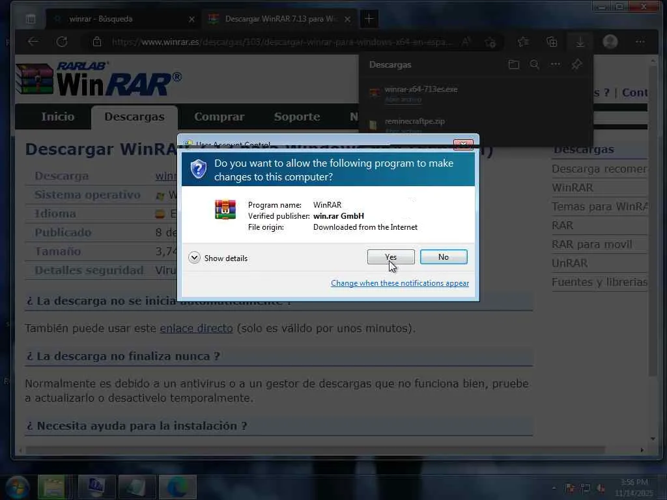This screenshot has width=667, height=500.
Task: Close the User Account Control dialog
Action: click(x=463, y=145)
